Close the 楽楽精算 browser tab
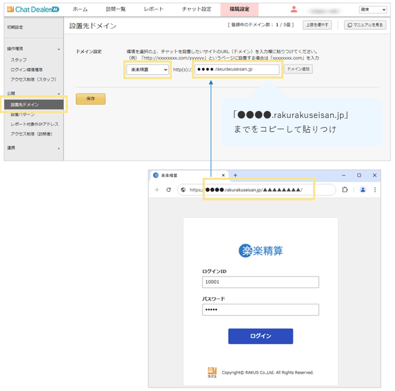This screenshot has height=391, width=395. coord(223,175)
